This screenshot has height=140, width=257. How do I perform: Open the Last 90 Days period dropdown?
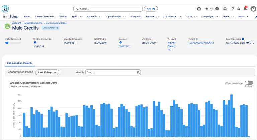[x=47, y=72]
